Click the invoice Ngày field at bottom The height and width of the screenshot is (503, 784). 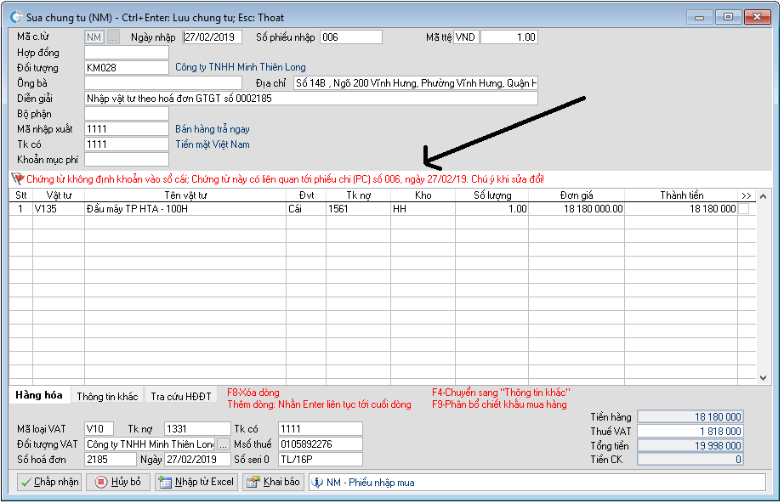pos(197,460)
